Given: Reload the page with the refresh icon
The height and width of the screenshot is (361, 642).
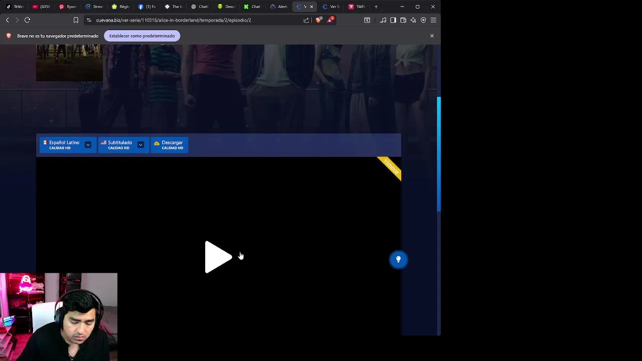Looking at the screenshot, I should (28, 20).
